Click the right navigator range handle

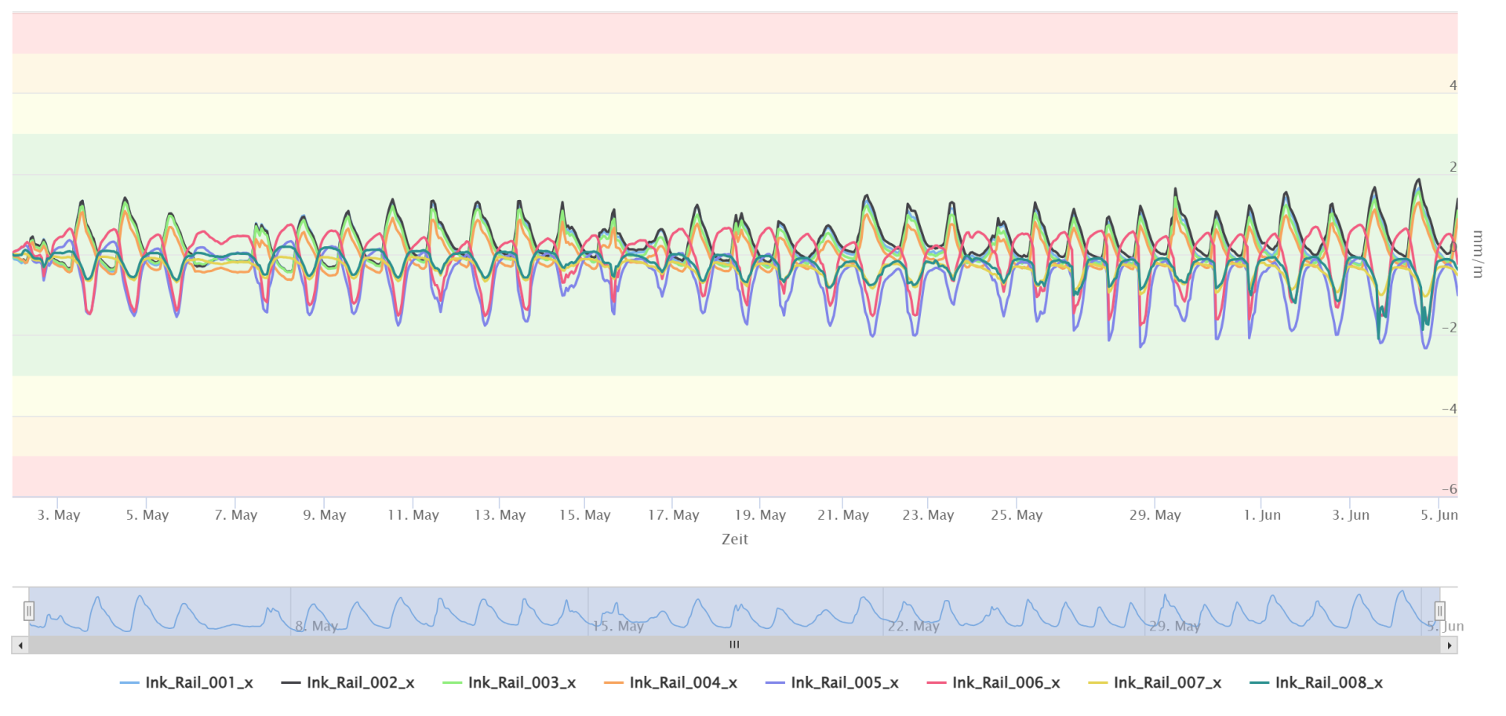[1439, 611]
